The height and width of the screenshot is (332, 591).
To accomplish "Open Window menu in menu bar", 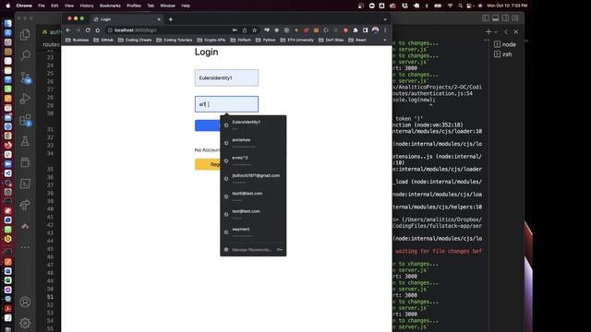I will [167, 6].
